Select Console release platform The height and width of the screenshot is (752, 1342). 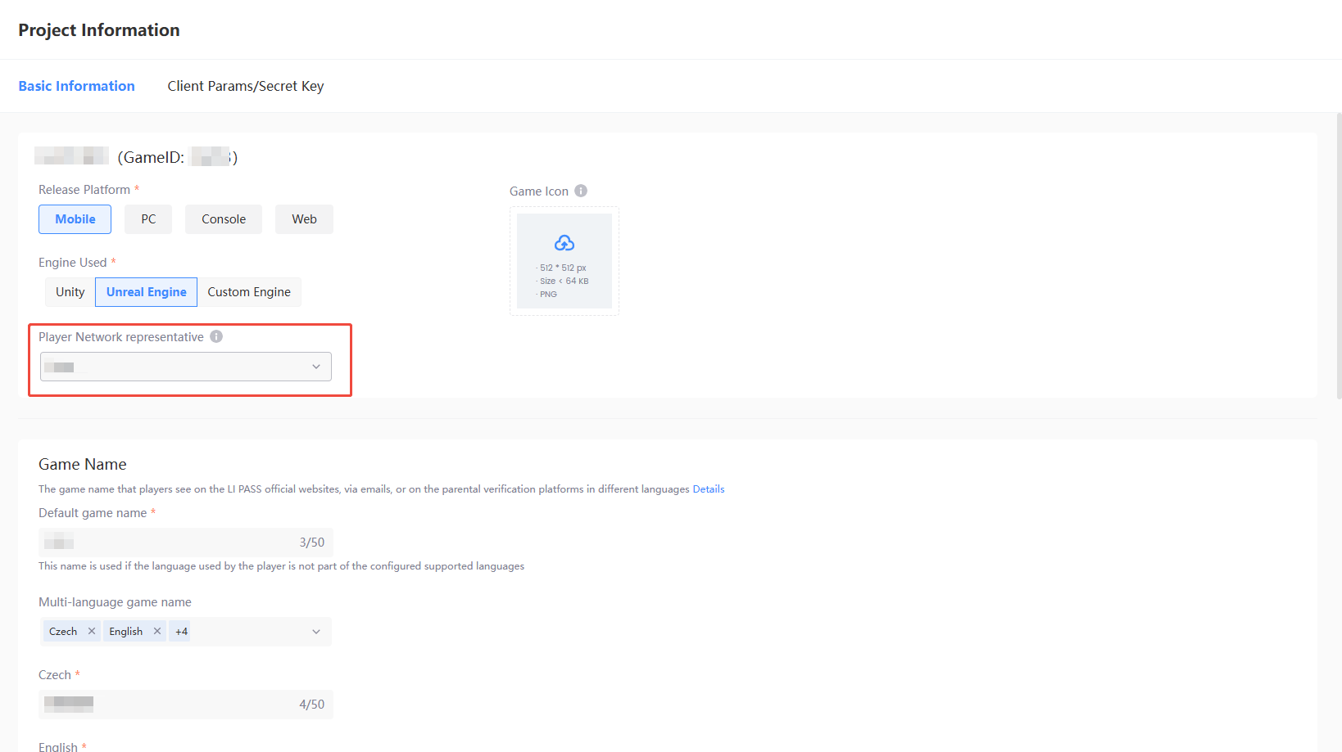click(x=224, y=219)
